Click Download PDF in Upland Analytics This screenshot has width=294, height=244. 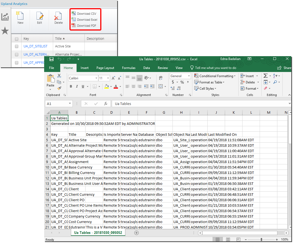pos(84,26)
